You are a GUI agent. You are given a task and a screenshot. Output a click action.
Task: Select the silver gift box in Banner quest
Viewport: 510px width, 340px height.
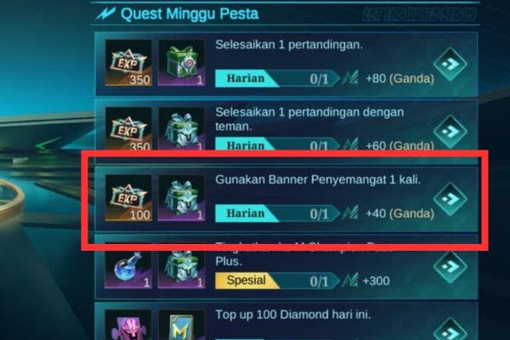coord(182,198)
